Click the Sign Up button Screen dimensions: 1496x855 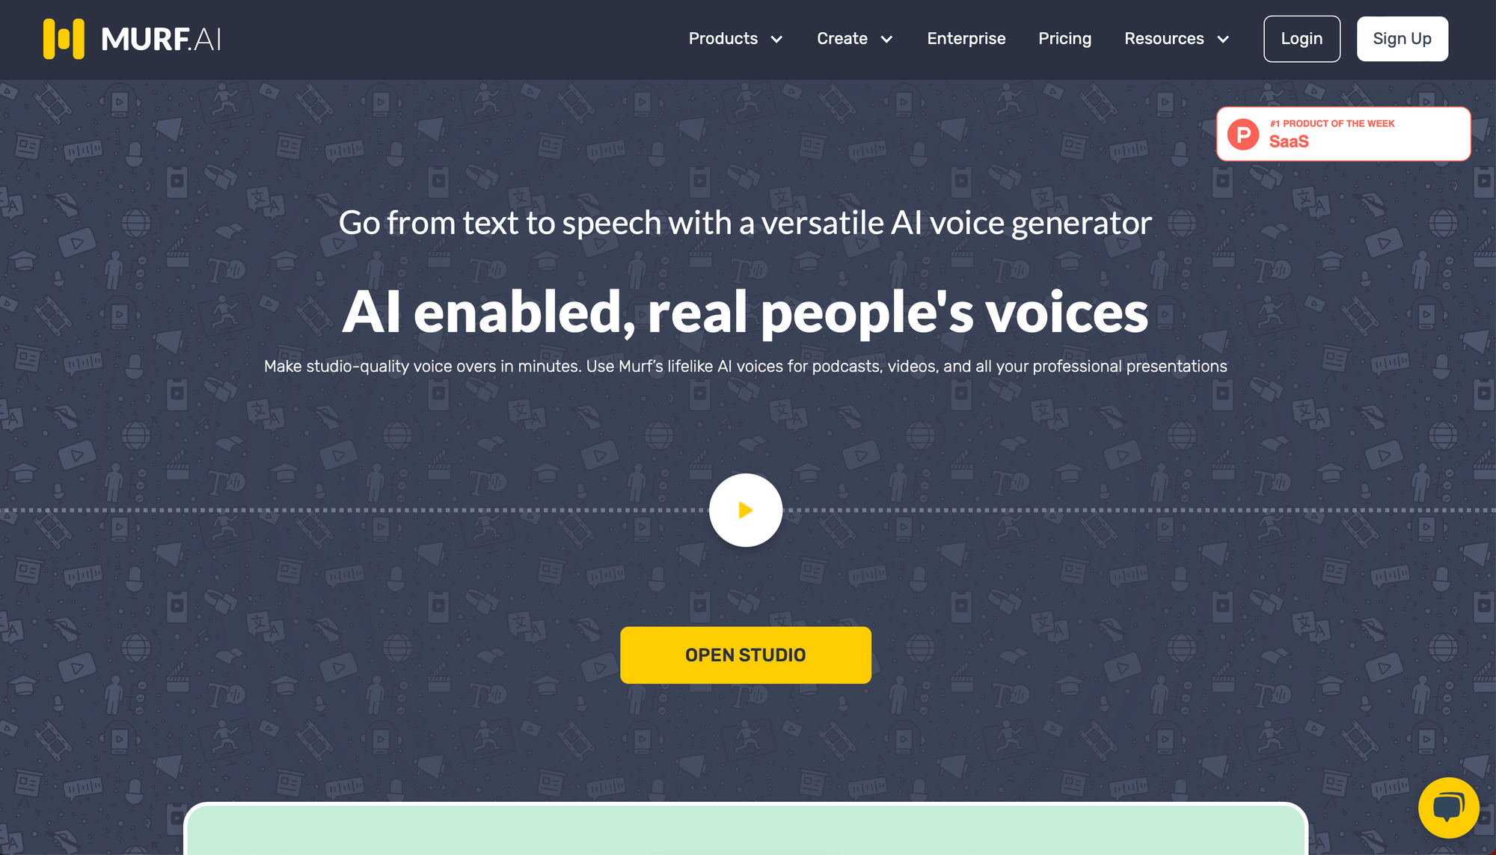[1402, 39]
